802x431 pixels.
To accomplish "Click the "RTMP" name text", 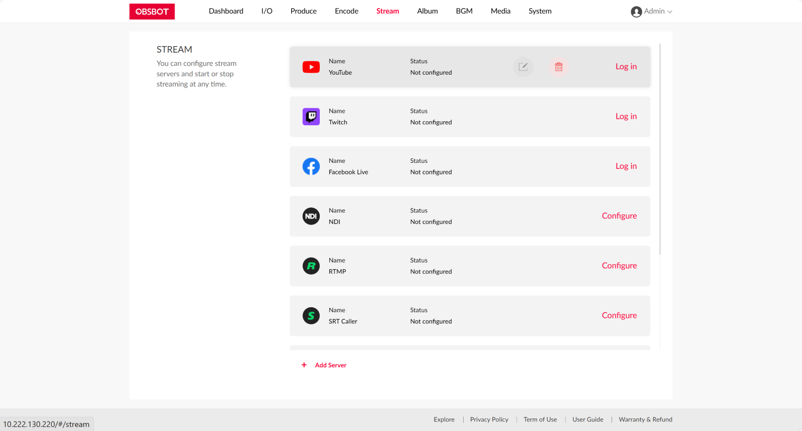I will pyautogui.click(x=337, y=272).
